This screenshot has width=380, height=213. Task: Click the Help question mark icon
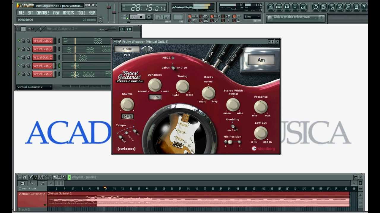pyautogui.click(x=364, y=7)
